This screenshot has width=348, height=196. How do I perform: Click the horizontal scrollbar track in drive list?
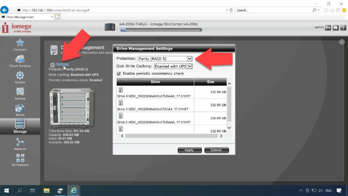(x=171, y=136)
